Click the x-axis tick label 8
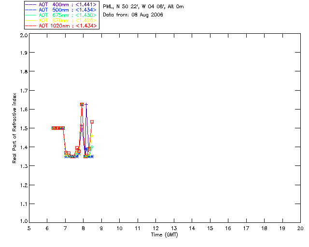 [x=84, y=228]
